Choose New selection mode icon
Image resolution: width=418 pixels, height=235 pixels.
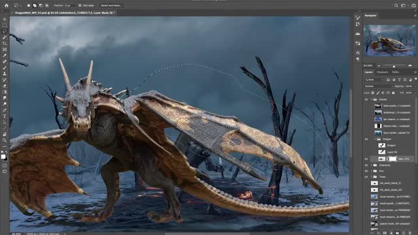(29, 5)
